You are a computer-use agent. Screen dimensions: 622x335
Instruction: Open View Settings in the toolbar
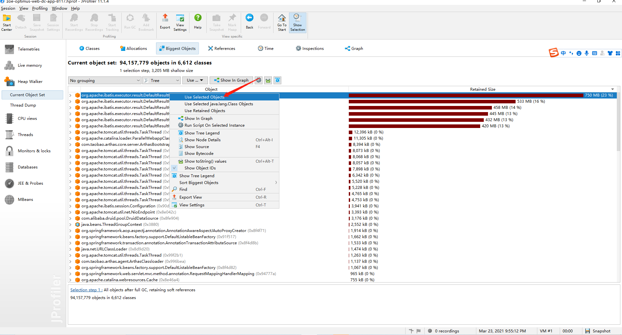pyautogui.click(x=180, y=22)
